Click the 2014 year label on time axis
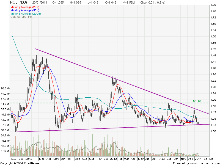The height and width of the screenshot is (165, 220). (x=198, y=159)
